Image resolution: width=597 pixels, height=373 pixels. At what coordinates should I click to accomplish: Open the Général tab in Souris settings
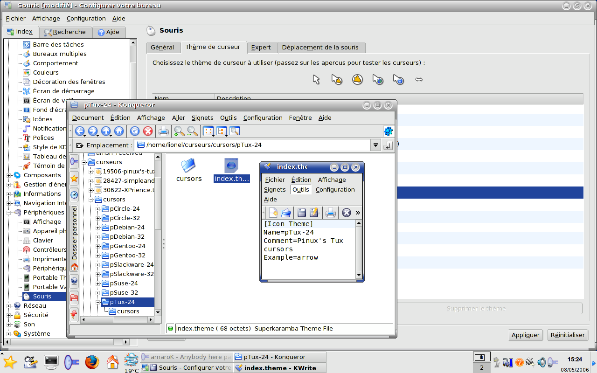click(x=162, y=48)
